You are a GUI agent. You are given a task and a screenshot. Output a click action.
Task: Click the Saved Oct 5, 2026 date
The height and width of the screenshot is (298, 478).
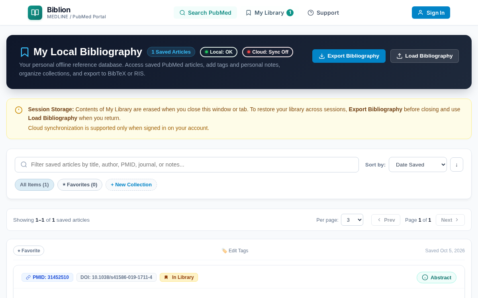point(445,251)
